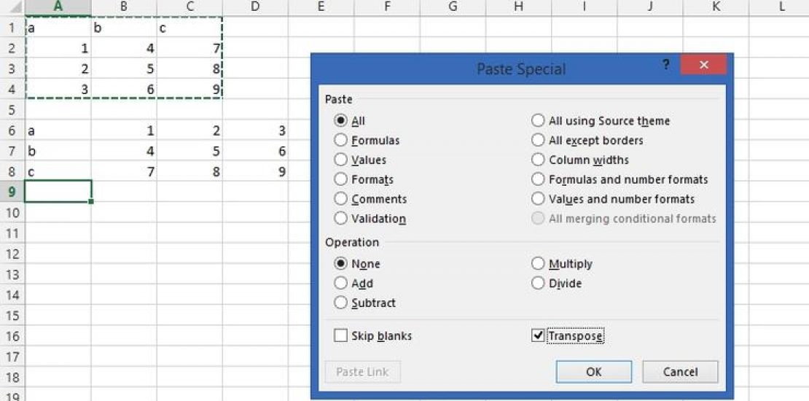Viewport: 809px width, 401px height.
Task: Click cell A6 containing letter a
Action: pyautogui.click(x=58, y=132)
